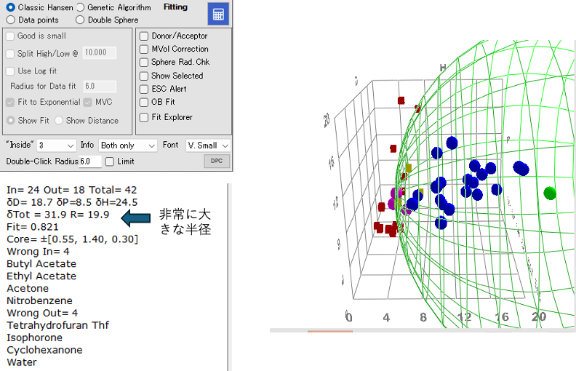Click the green sphere center point
Viewport: 576px width, 371px height.
(x=550, y=193)
